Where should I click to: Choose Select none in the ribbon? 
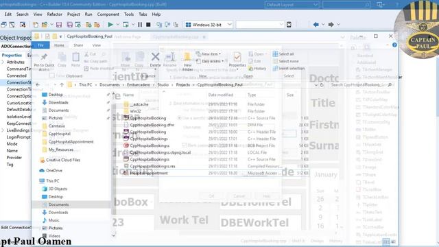(285, 61)
